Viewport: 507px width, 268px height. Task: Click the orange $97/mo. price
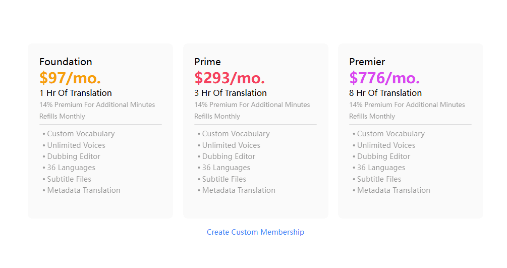click(x=70, y=78)
